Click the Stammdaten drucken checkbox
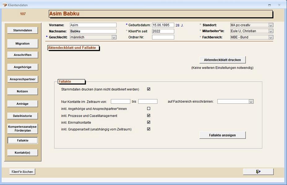This screenshot has height=185, width=287. [148, 89]
